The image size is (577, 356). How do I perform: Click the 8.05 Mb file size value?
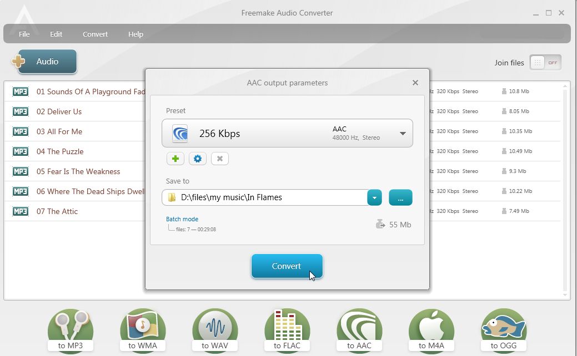519,111
